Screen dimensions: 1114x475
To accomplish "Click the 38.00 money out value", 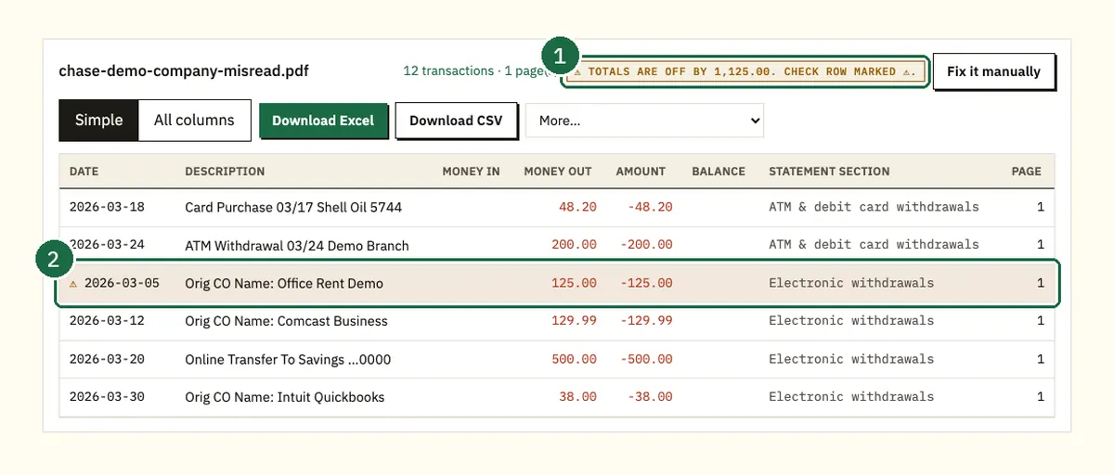I will 577,397.
